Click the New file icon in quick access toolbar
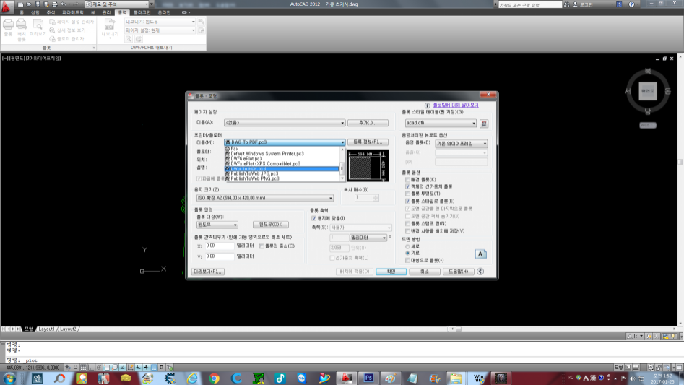 [20, 4]
